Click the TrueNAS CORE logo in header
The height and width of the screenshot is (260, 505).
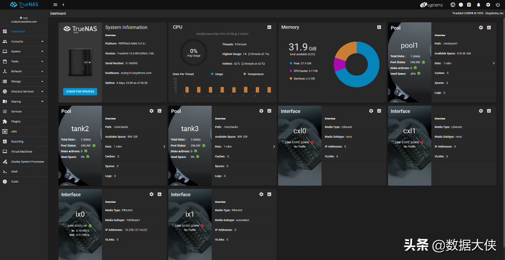click(x=24, y=5)
